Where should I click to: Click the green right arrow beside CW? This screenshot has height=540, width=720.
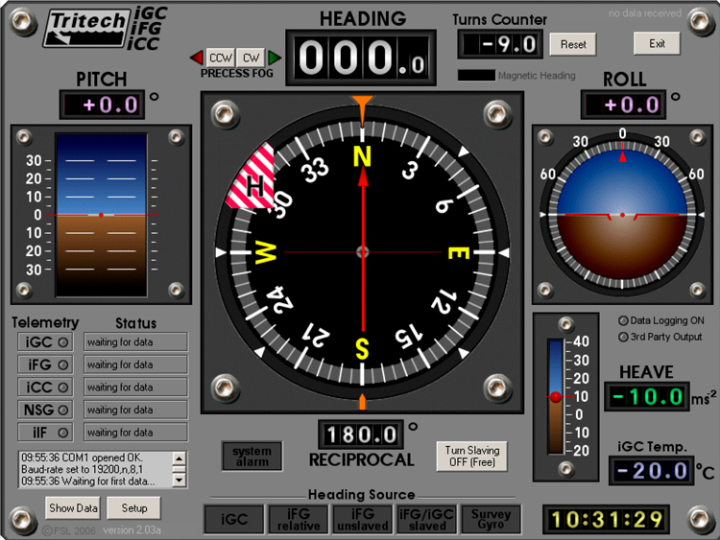[x=274, y=58]
